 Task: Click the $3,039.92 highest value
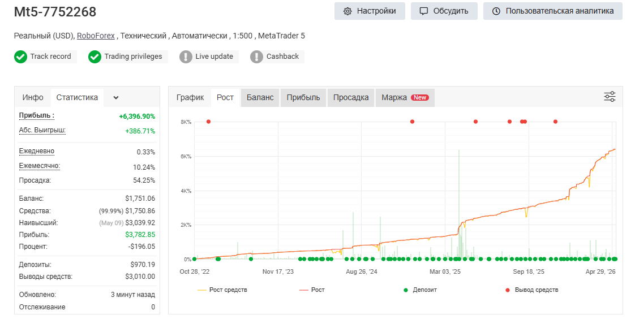(x=140, y=223)
